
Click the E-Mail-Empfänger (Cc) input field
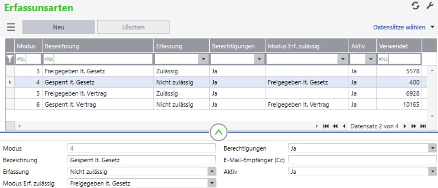(x=363, y=160)
